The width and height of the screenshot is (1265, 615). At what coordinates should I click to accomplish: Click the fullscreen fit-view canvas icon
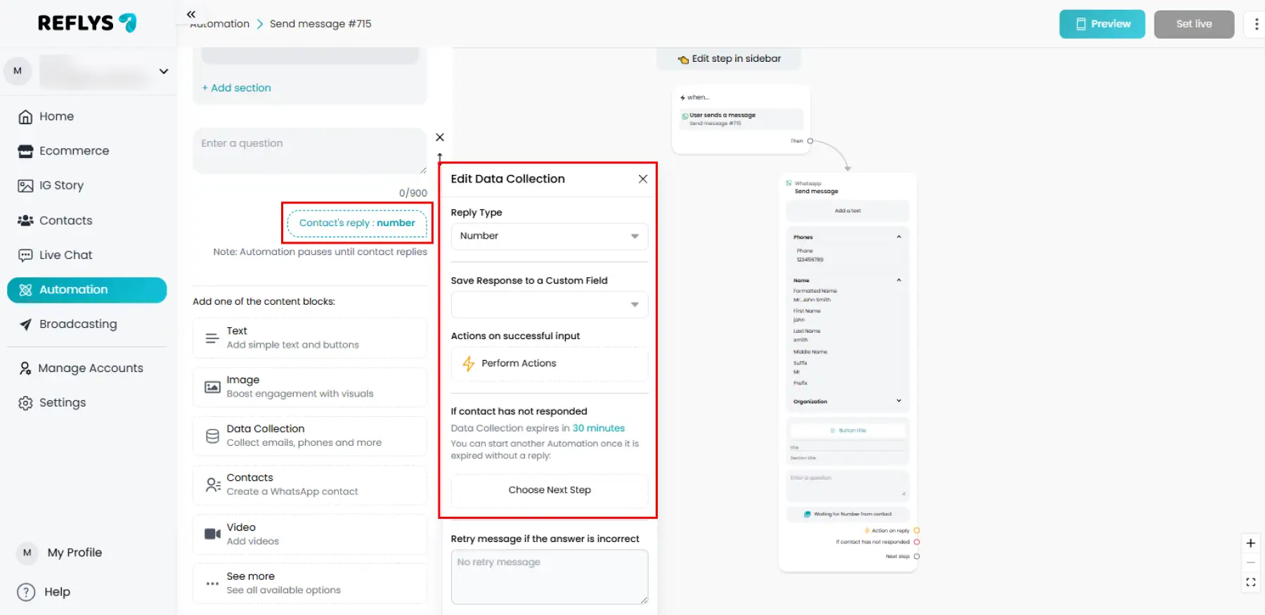(1250, 582)
